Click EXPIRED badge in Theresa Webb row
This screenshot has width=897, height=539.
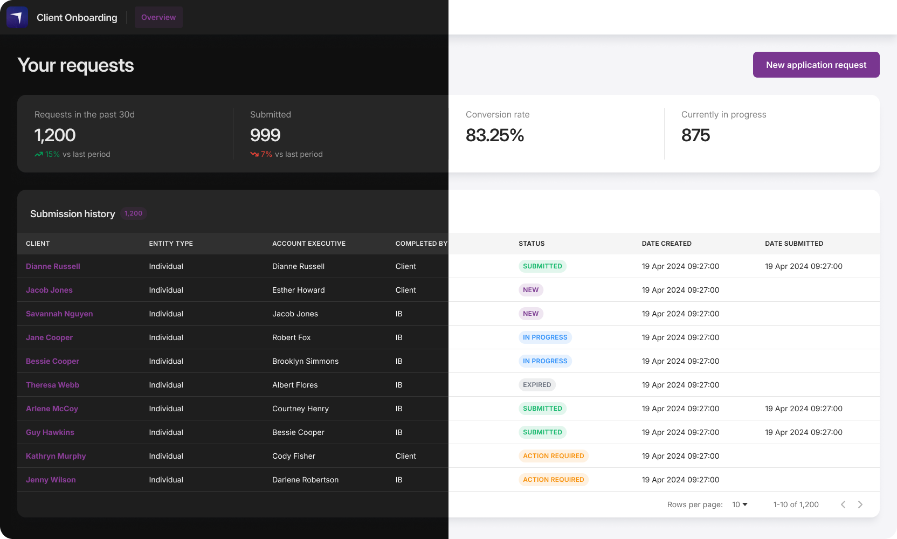(537, 385)
